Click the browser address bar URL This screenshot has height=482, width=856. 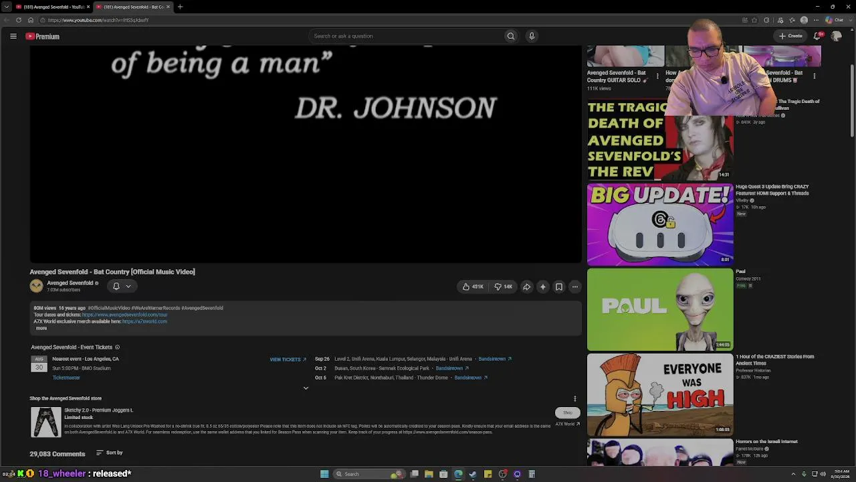(x=98, y=20)
